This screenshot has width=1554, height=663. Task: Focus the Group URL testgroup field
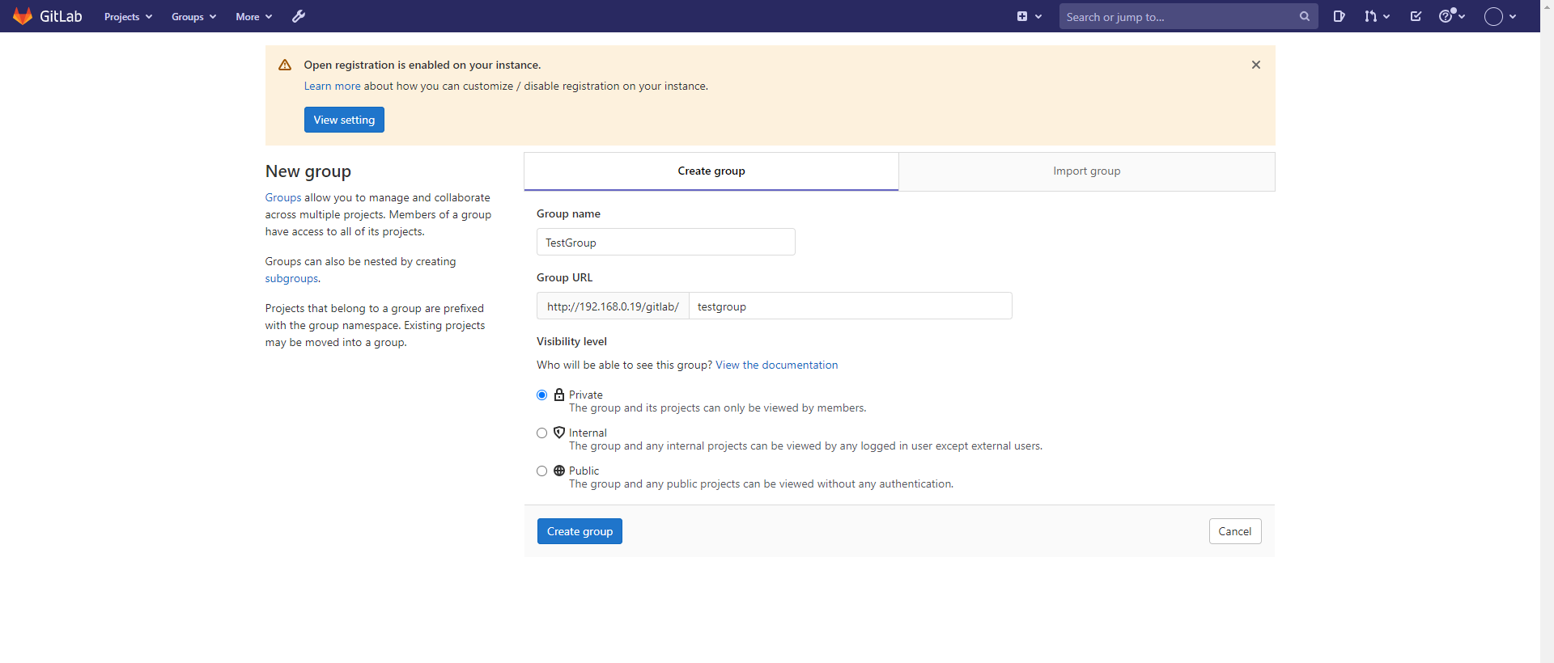click(850, 306)
